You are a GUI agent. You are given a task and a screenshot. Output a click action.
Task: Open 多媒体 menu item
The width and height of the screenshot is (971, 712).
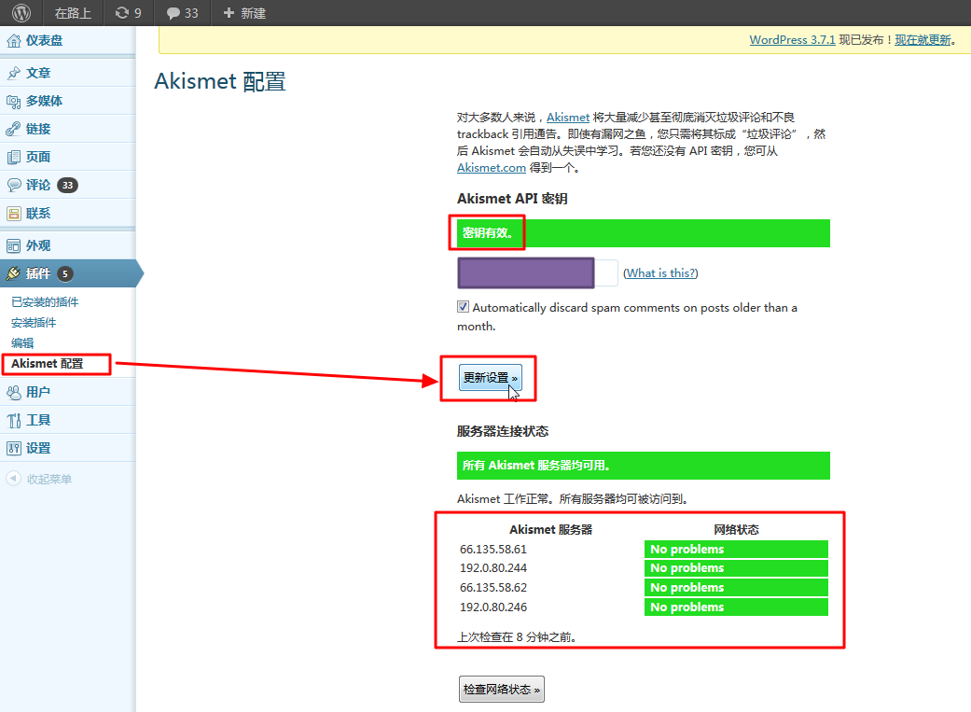[68, 101]
